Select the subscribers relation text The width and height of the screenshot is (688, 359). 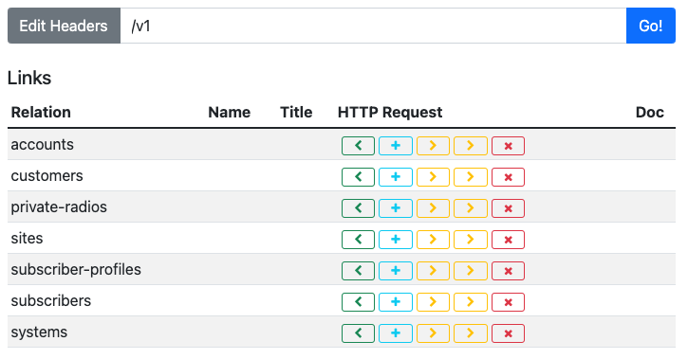51,301
